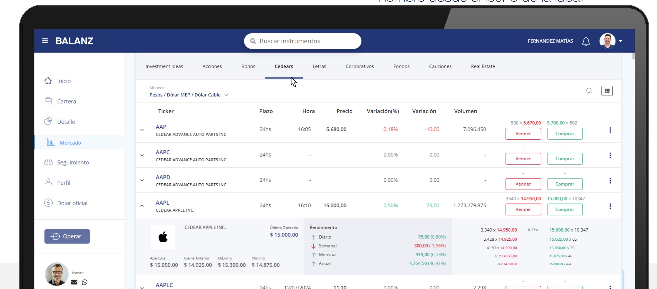Screen dimensions: 657x289
Task: Toggle the grid view icon
Action: tap(607, 91)
